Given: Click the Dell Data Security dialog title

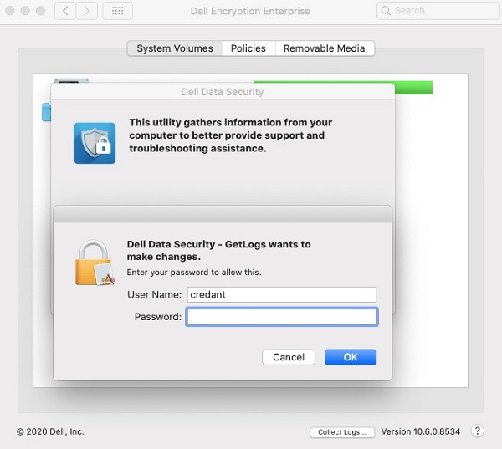Looking at the screenshot, I should [223, 92].
